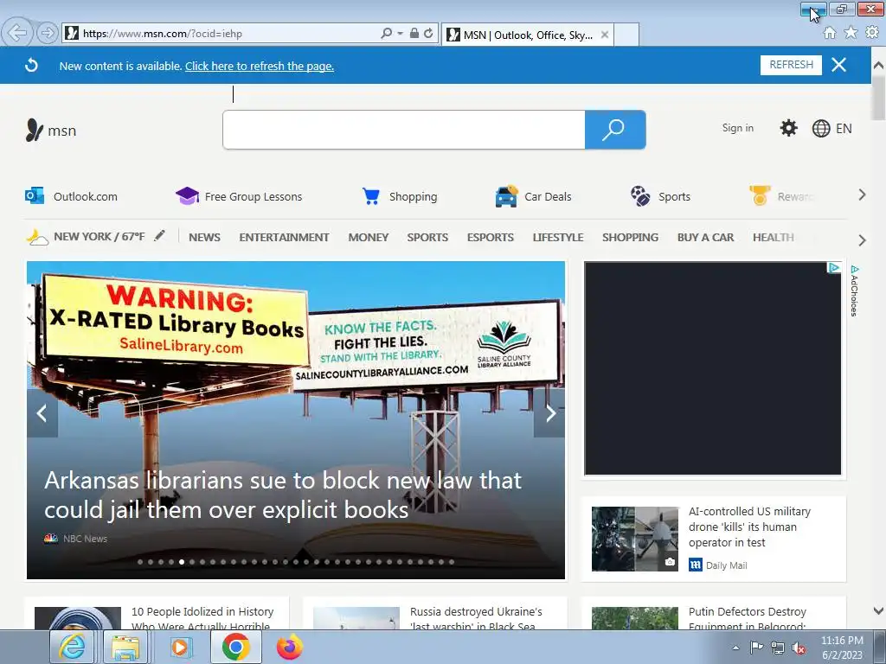Open the SHOPPING category in nav bar
The height and width of the screenshot is (664, 886).
630,237
